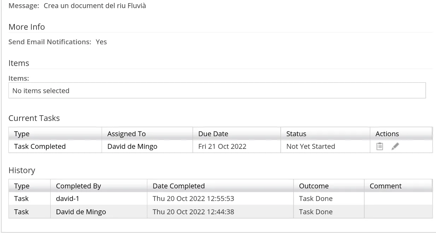This screenshot has width=436, height=233.
Task: Click the Completed By column header
Action: tap(79, 186)
